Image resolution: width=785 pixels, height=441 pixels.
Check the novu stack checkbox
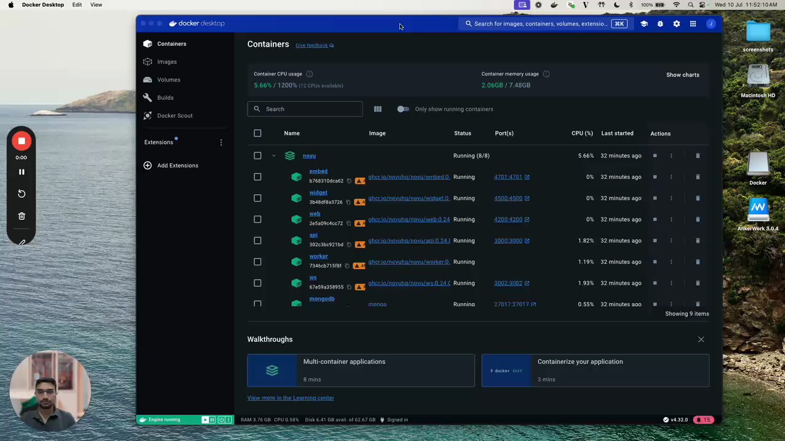(258, 156)
